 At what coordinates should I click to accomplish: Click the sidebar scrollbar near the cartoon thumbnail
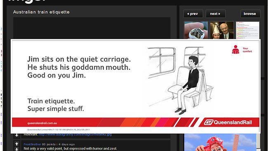[258, 142]
